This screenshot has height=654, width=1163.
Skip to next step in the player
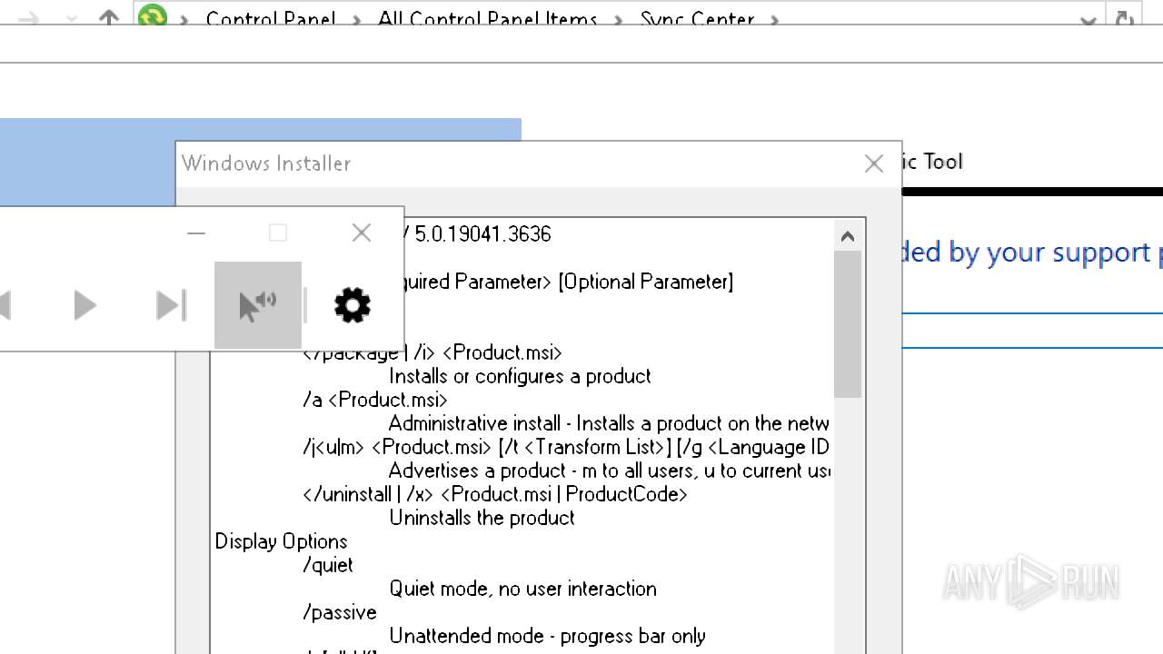[x=171, y=305]
